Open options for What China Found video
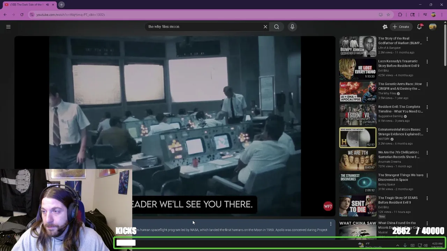 coord(427,223)
